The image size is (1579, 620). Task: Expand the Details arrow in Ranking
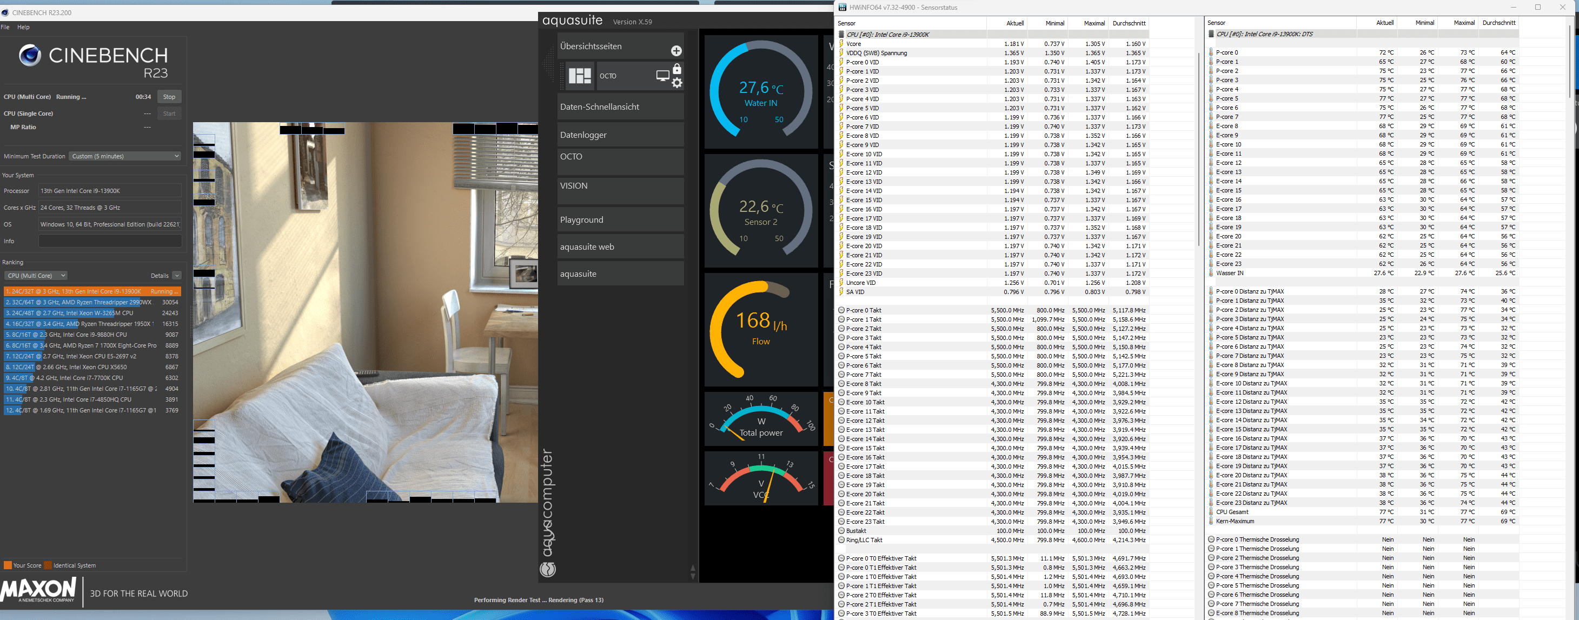tap(176, 276)
